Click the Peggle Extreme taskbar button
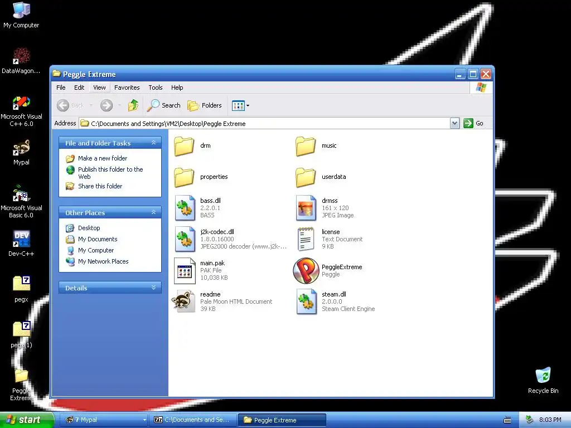 [x=282, y=420]
